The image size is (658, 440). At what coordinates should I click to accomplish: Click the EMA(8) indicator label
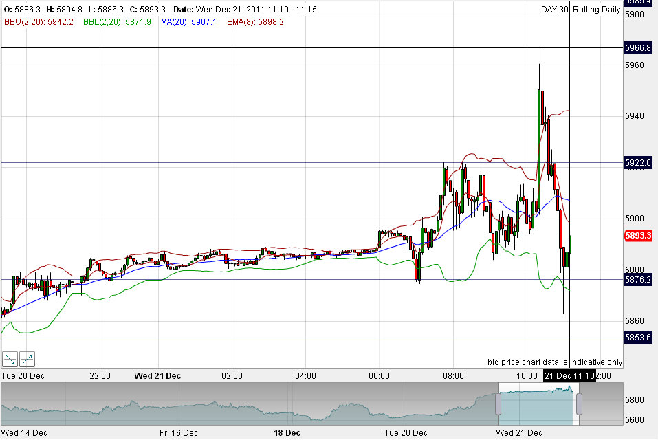coord(255,22)
